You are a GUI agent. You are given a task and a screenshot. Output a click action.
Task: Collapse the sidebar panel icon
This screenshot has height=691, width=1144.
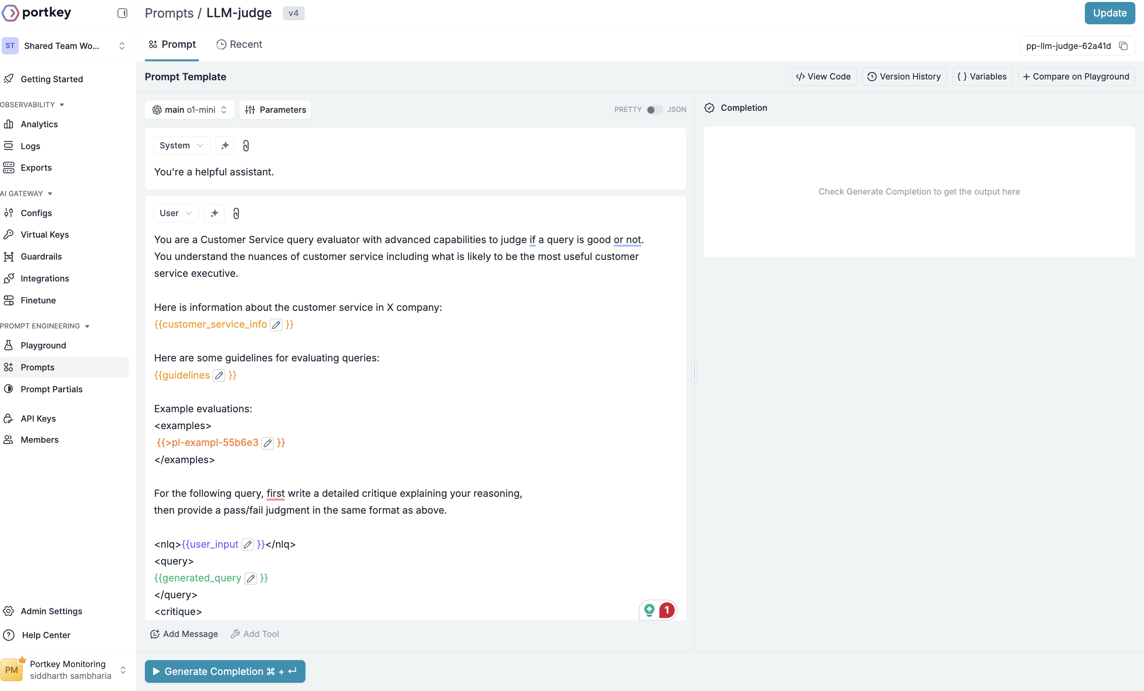pos(122,13)
